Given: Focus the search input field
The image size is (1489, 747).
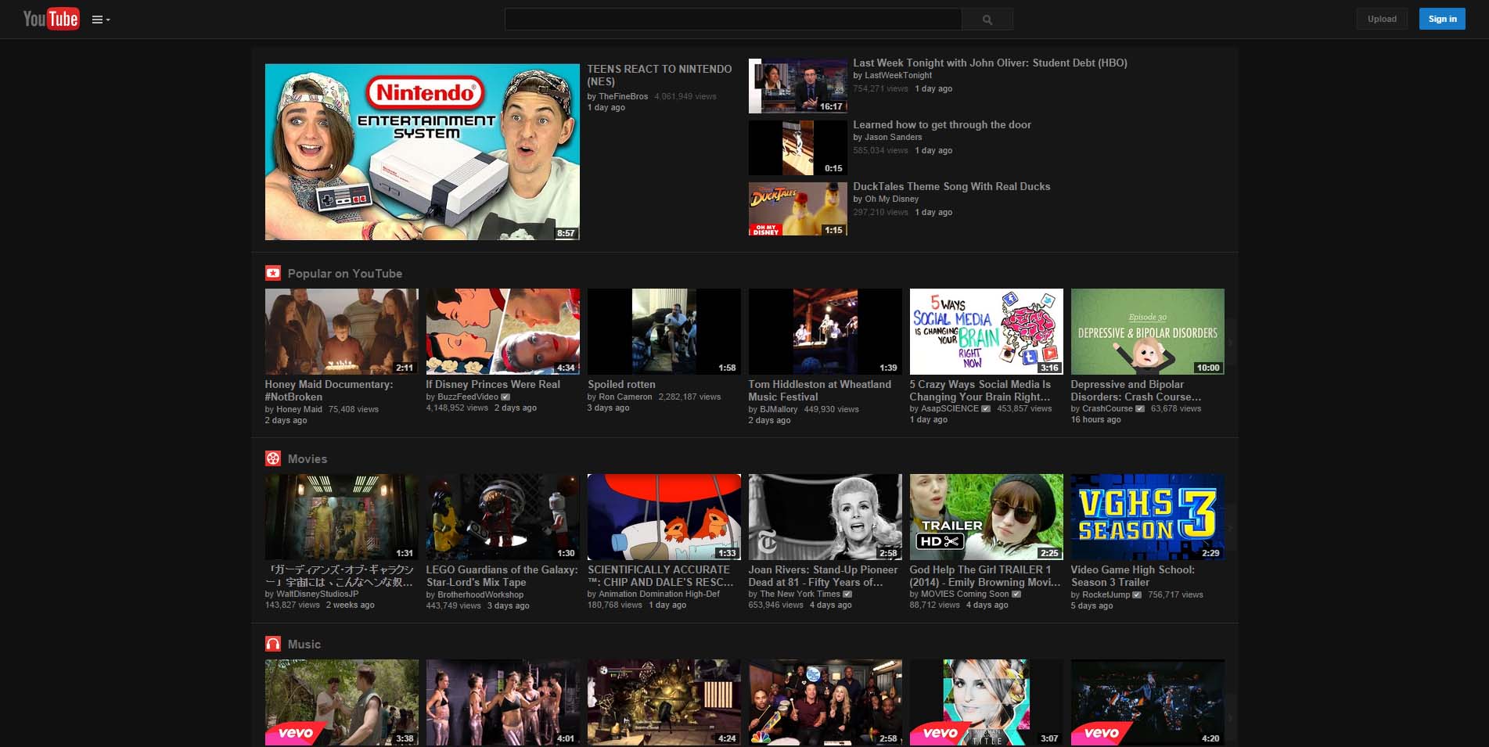Looking at the screenshot, I should (733, 20).
